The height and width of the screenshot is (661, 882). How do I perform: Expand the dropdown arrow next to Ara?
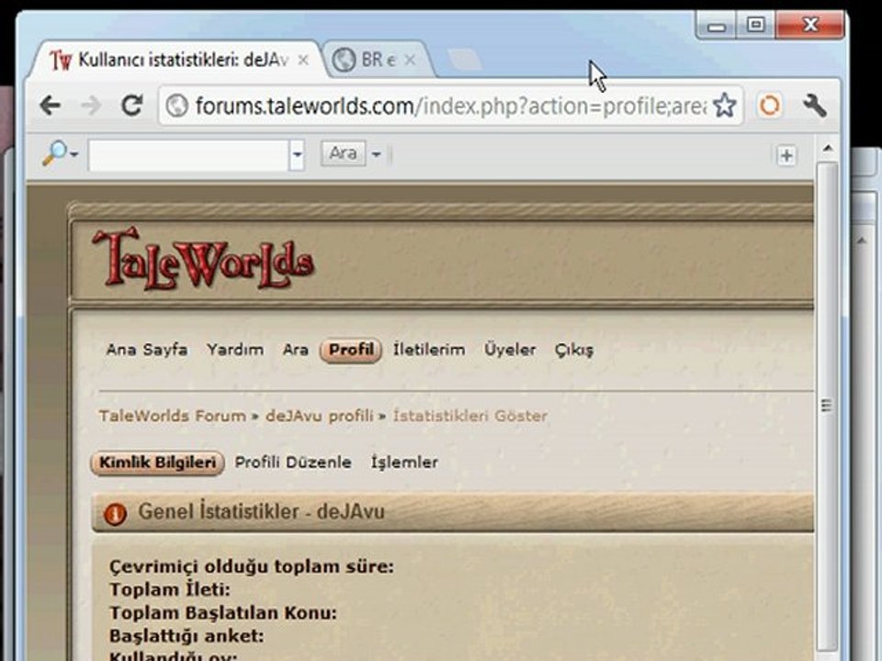tap(377, 153)
